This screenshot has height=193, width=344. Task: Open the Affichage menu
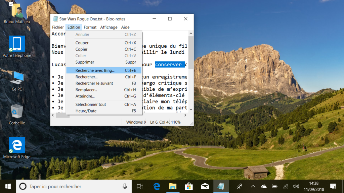pyautogui.click(x=109, y=27)
